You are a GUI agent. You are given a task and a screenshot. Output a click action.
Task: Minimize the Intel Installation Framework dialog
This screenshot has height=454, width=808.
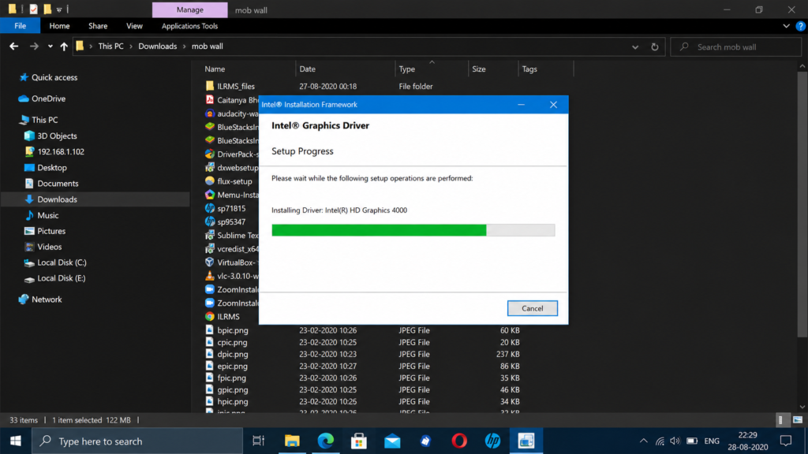522,105
